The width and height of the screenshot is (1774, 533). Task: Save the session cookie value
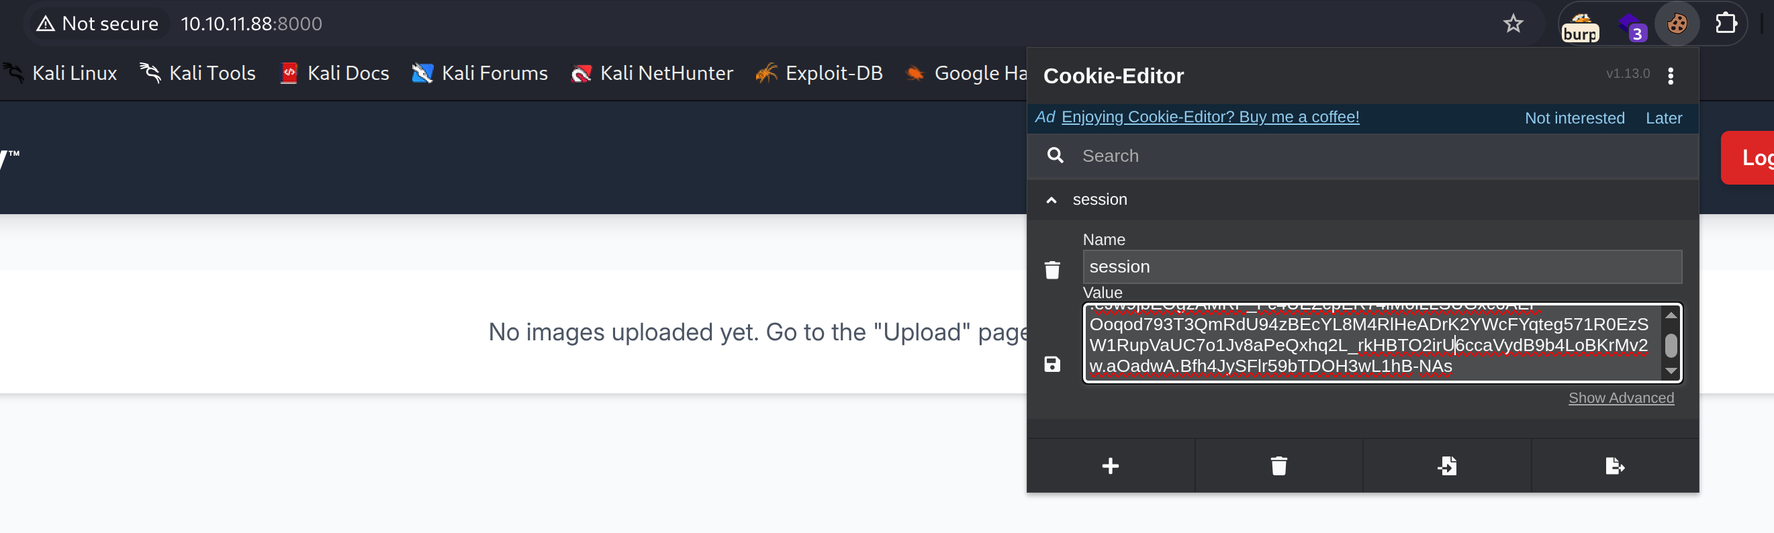[x=1052, y=365]
